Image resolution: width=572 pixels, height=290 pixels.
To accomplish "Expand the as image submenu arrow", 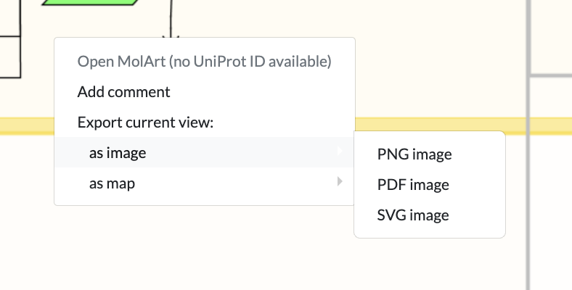I will (340, 152).
